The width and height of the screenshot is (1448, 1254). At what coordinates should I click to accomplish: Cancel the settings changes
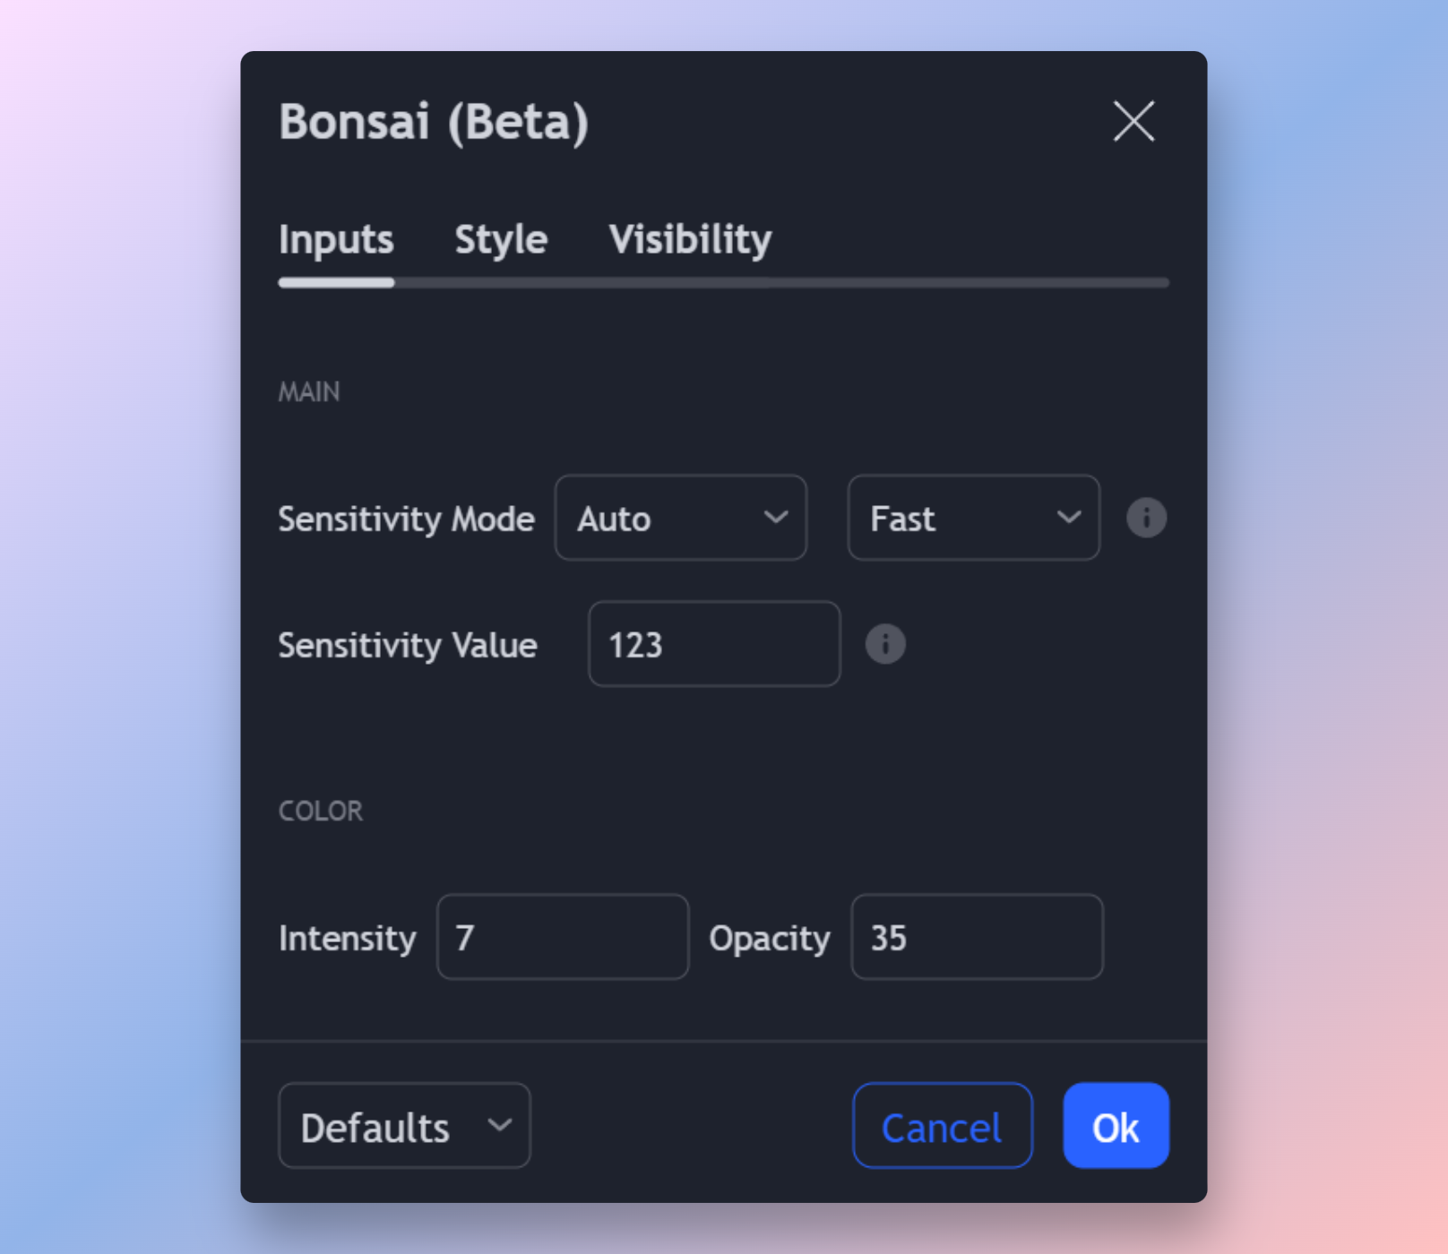pyautogui.click(x=942, y=1126)
